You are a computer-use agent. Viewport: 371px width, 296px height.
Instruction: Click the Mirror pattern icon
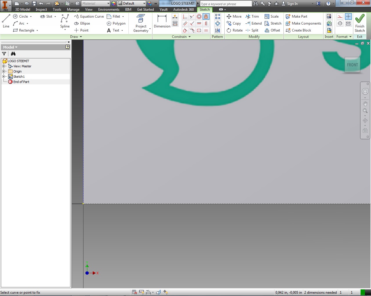[x=218, y=30]
